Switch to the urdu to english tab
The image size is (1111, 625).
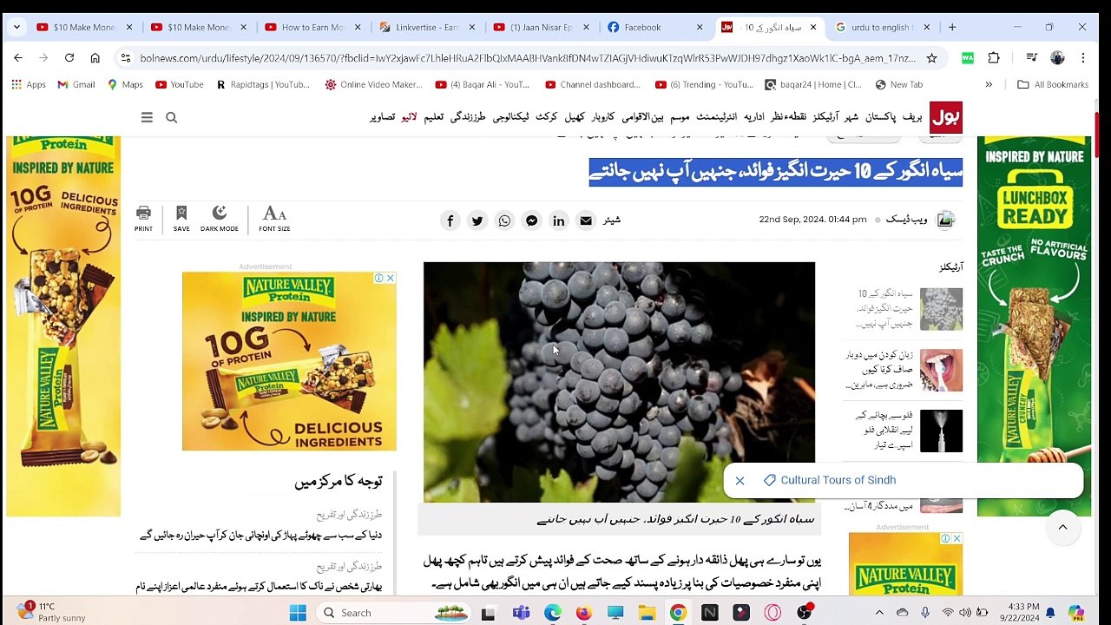[882, 27]
